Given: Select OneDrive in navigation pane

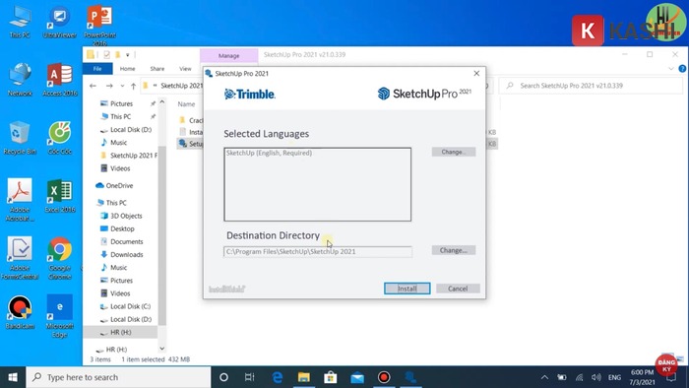Looking at the screenshot, I should click(114, 185).
